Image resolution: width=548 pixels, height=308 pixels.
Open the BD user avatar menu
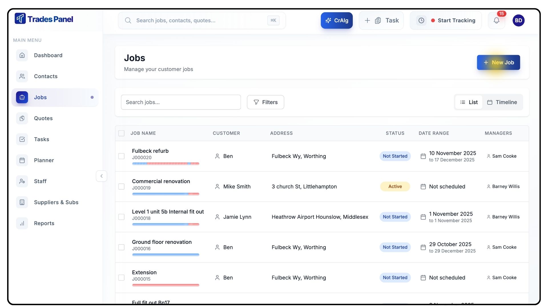518,21
